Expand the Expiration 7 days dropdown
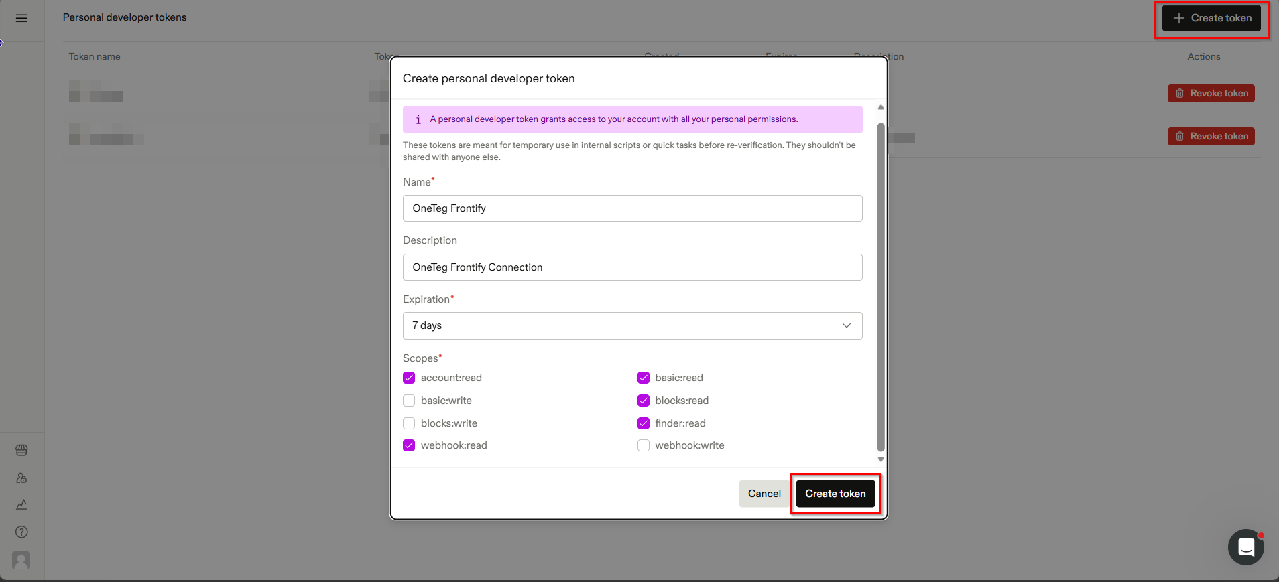The height and width of the screenshot is (582, 1279). click(x=632, y=325)
